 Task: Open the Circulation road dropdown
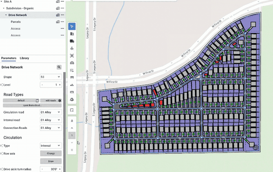(51, 112)
